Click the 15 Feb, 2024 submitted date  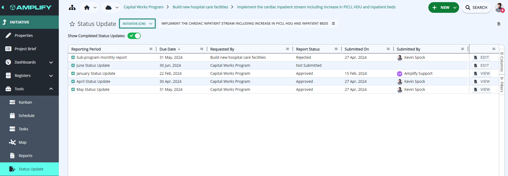[x=356, y=73]
